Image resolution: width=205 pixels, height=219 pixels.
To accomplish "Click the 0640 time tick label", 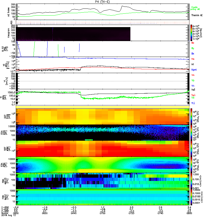I will 74,213.
